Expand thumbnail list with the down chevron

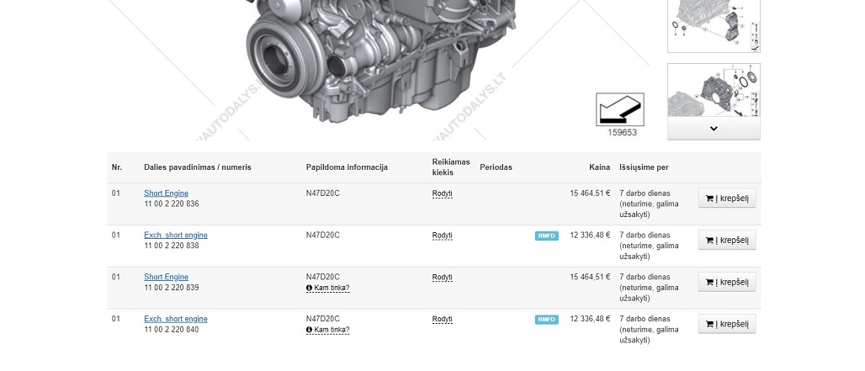(714, 129)
